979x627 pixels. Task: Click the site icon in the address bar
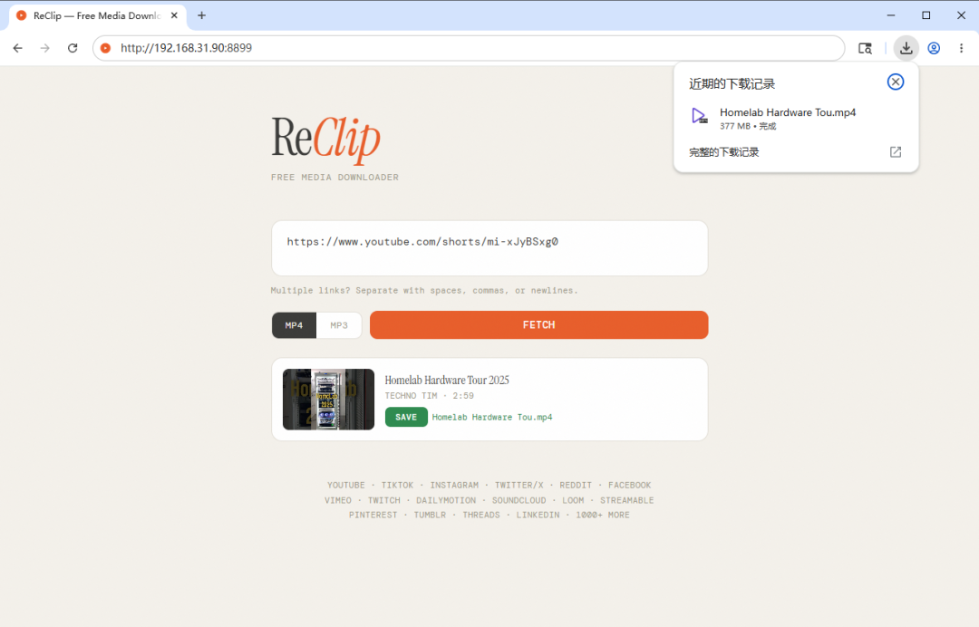point(105,48)
